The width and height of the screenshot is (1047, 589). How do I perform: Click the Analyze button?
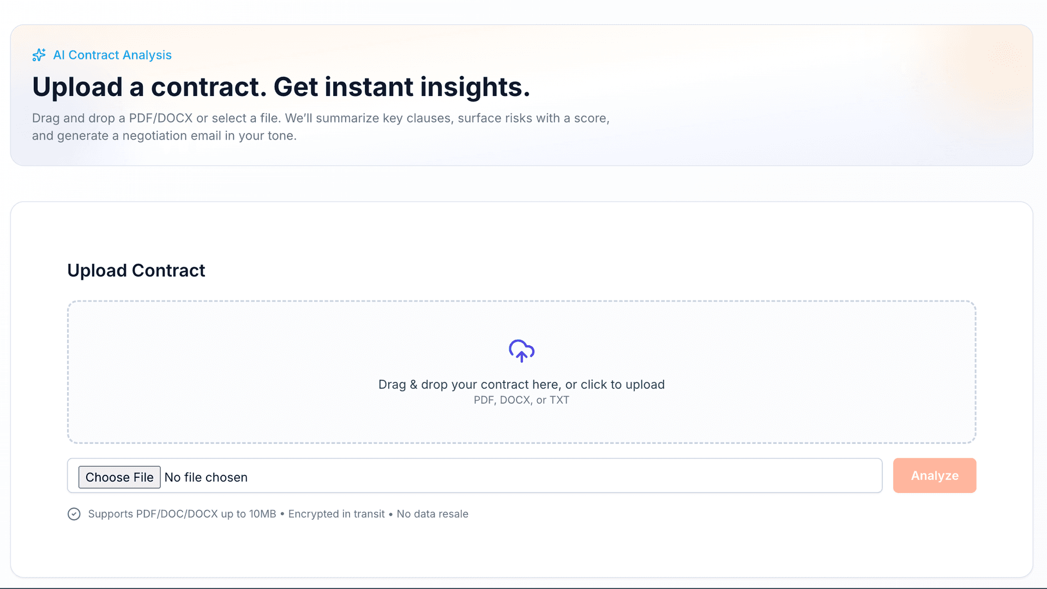tap(934, 476)
